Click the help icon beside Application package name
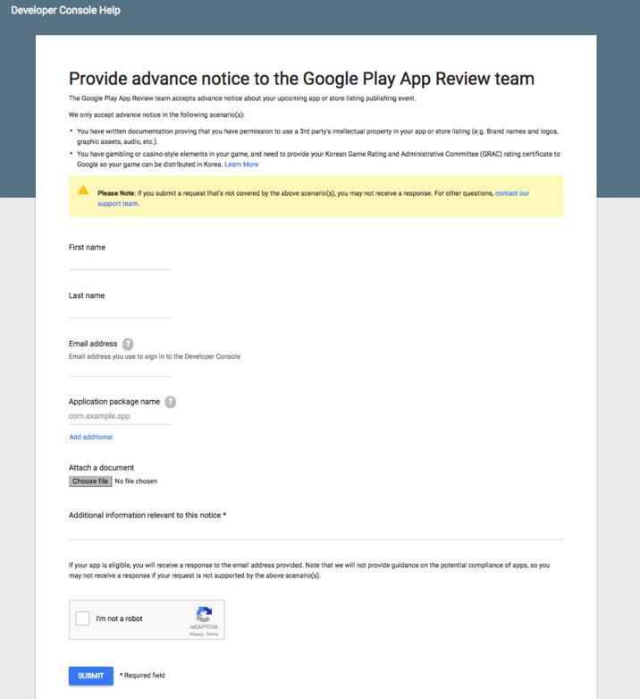The image size is (640, 699). [171, 402]
